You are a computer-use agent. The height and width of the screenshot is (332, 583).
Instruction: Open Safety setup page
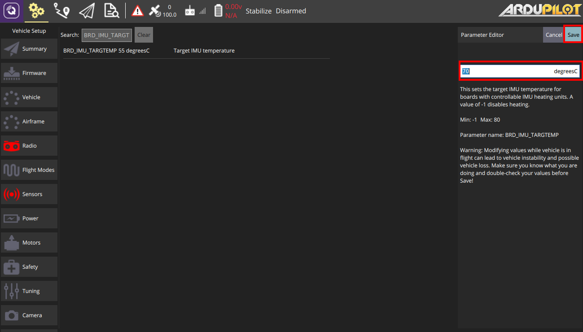[x=29, y=266]
